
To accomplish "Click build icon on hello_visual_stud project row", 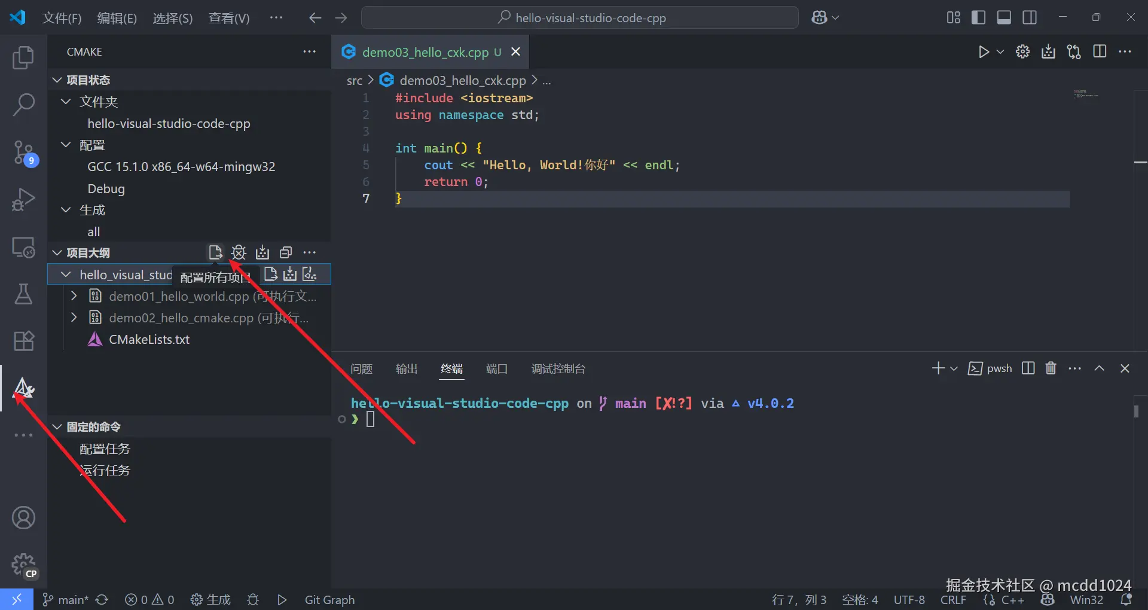I will pos(290,274).
